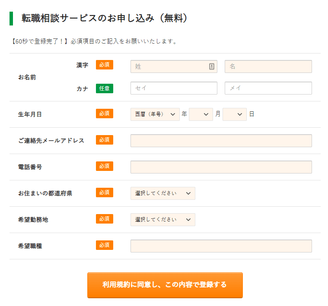Open the birth day dropdown

point(235,114)
